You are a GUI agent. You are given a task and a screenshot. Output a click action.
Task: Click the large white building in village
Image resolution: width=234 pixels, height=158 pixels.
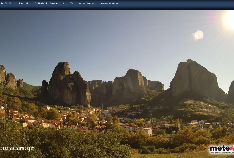(148, 131)
